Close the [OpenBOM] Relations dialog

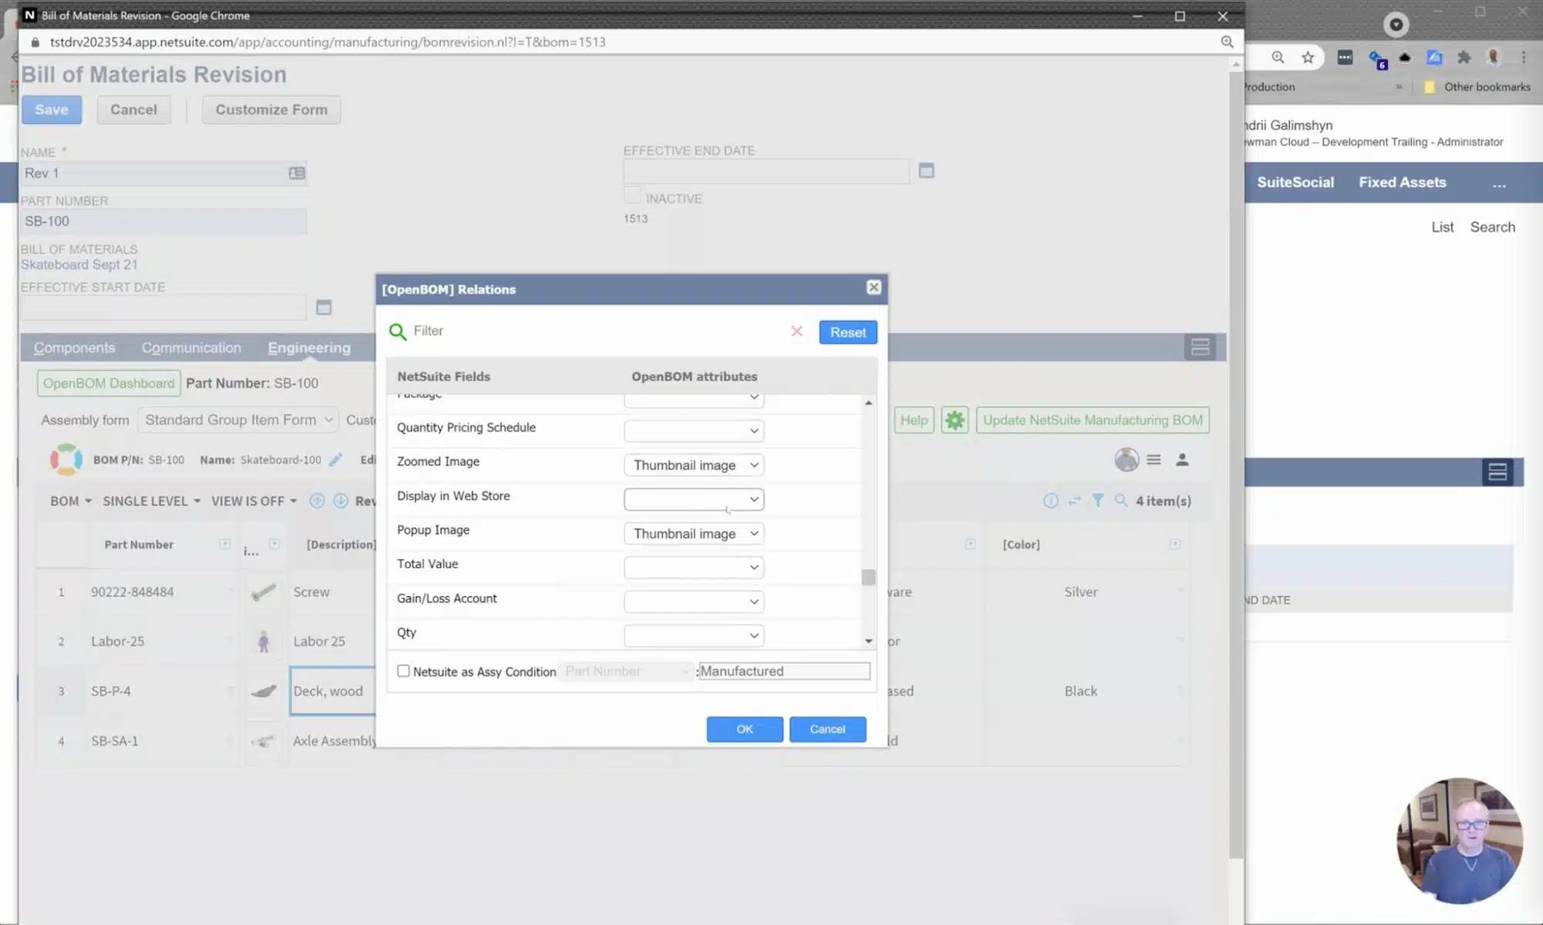pyautogui.click(x=874, y=287)
